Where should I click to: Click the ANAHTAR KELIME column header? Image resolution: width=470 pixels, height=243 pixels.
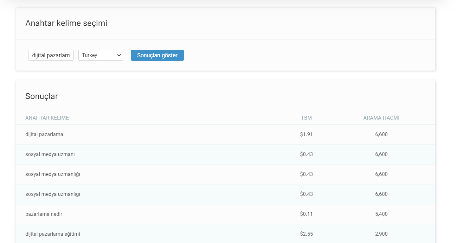pos(47,118)
